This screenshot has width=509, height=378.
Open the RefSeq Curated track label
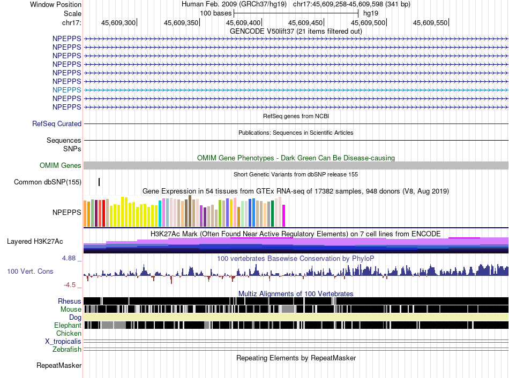coord(57,124)
